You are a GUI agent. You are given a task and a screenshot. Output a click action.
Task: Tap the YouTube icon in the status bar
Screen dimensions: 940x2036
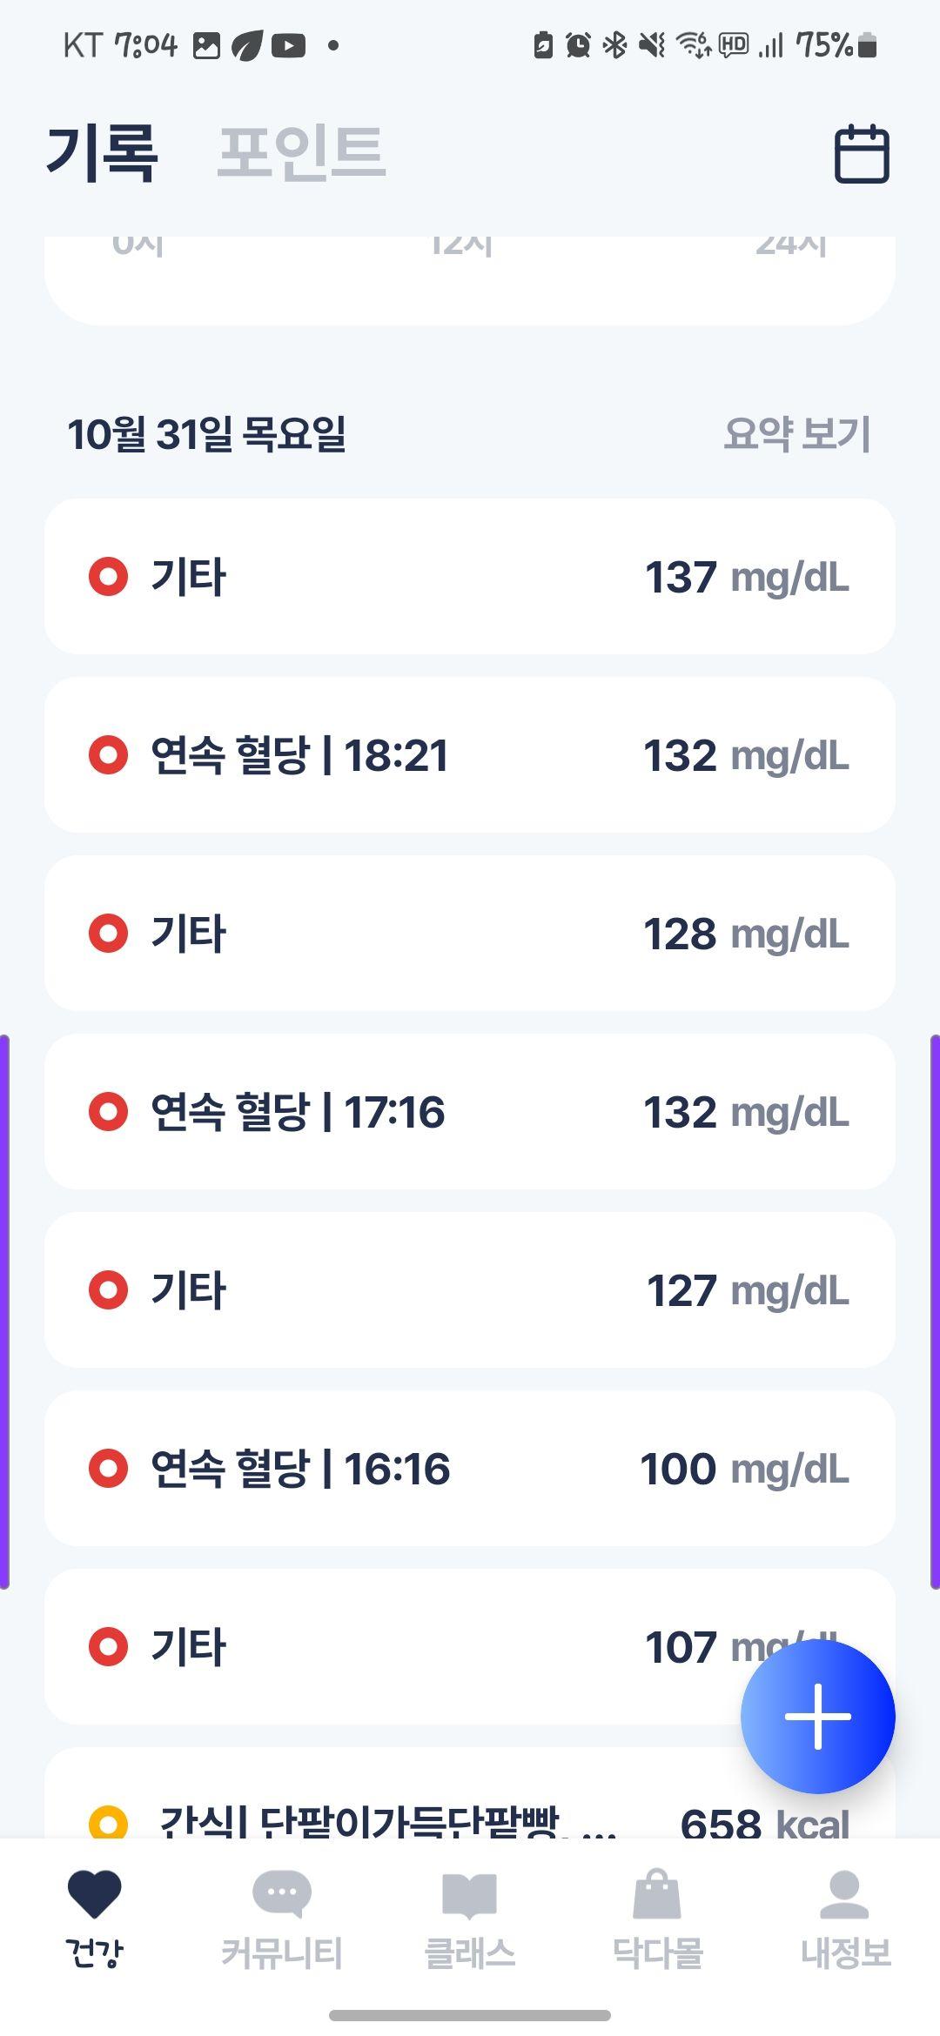(x=288, y=45)
